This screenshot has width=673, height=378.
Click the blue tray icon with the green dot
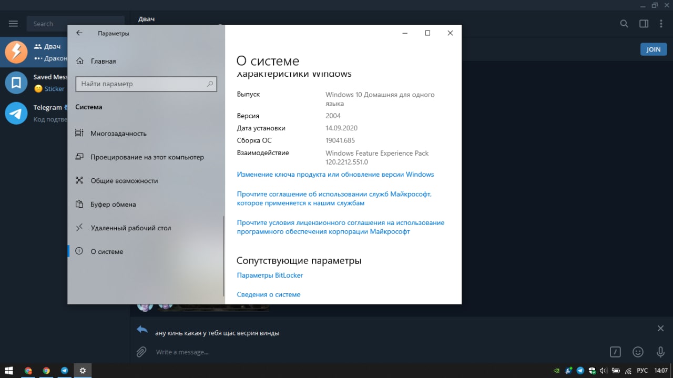pyautogui.click(x=569, y=371)
